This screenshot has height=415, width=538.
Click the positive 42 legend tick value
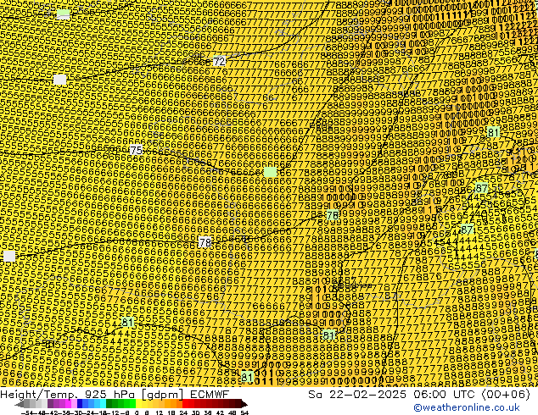220,412
